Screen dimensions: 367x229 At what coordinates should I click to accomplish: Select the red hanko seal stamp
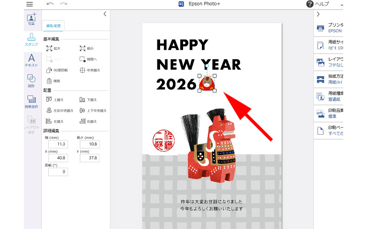164,141
